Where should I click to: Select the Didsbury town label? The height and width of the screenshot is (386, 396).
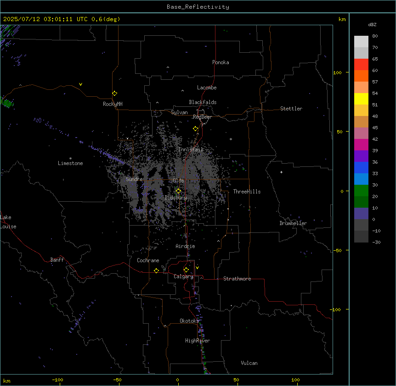(176, 198)
